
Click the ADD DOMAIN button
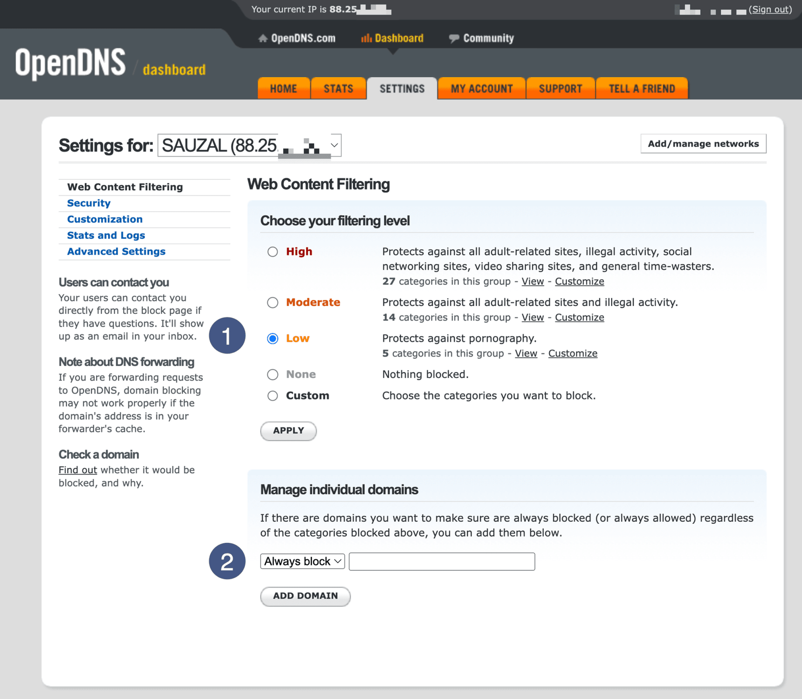click(305, 596)
